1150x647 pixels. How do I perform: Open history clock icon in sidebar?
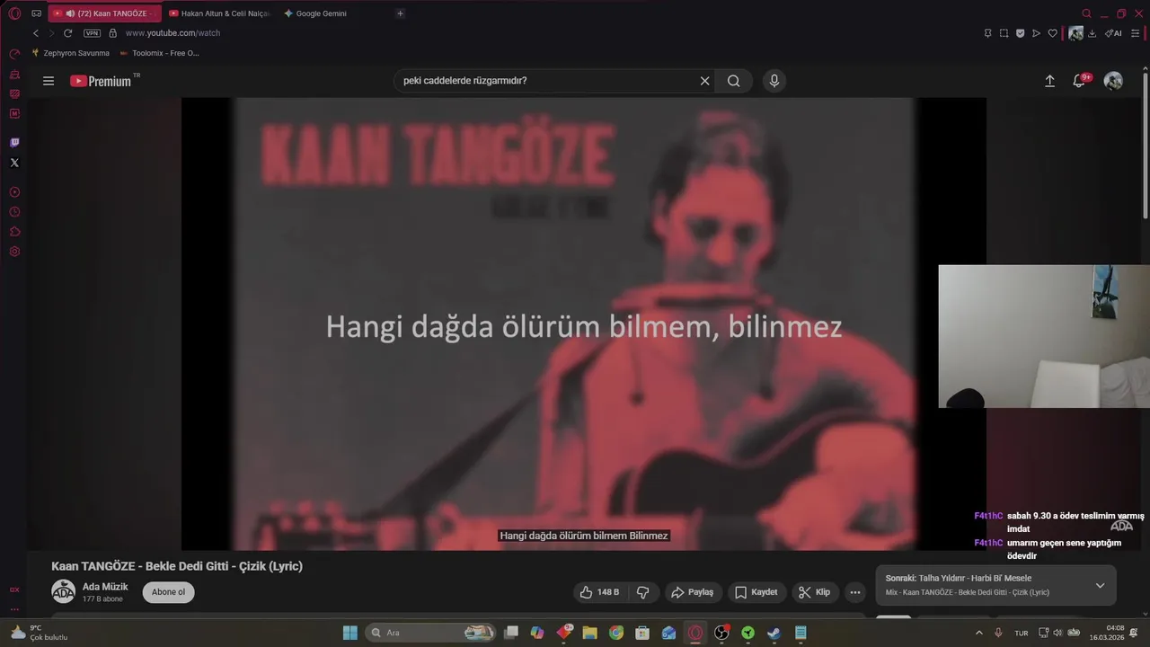tap(14, 212)
